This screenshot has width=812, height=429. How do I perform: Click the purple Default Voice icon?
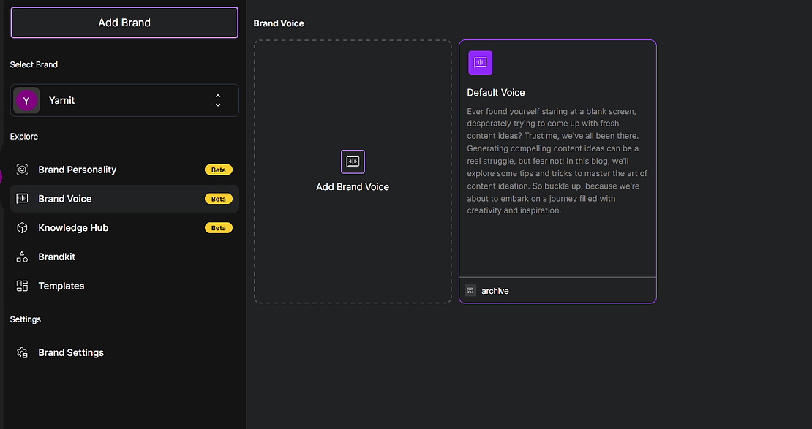pyautogui.click(x=480, y=63)
